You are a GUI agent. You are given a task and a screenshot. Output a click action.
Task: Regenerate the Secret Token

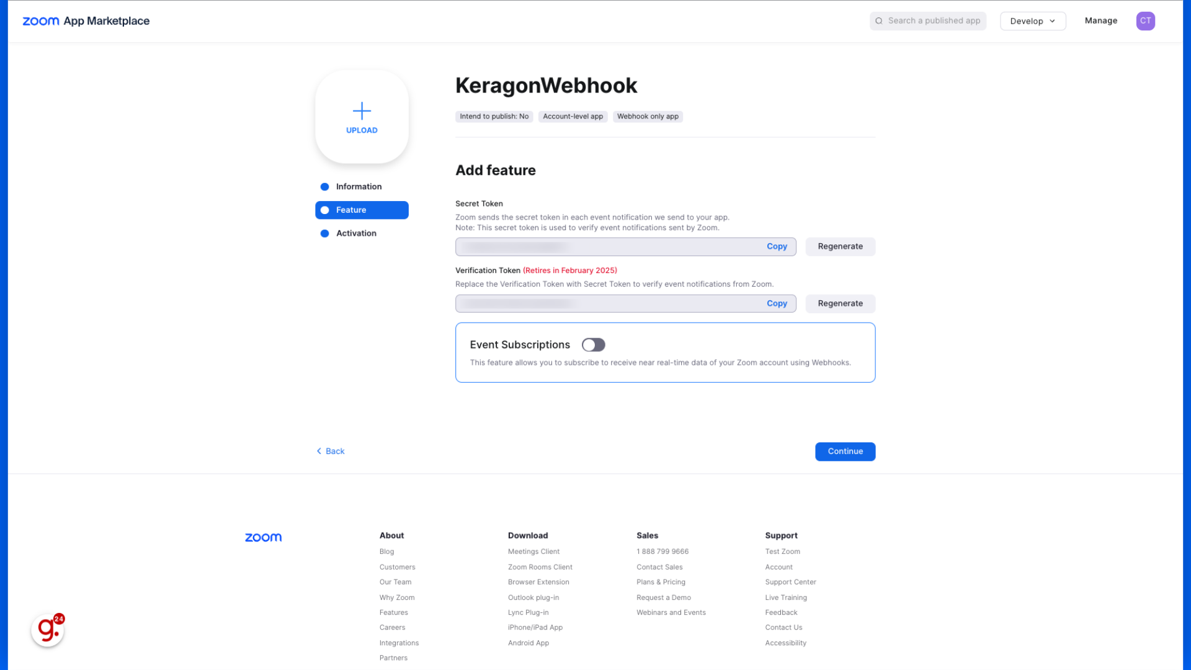click(x=841, y=247)
